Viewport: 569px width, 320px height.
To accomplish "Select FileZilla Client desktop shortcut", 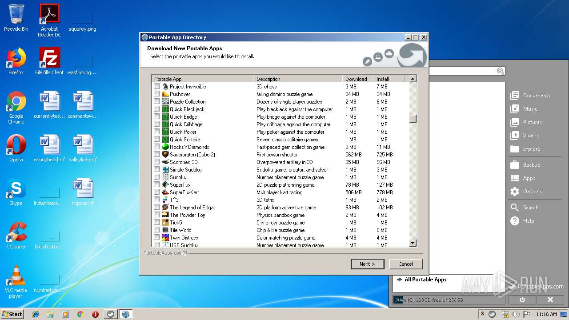I will coord(49,61).
